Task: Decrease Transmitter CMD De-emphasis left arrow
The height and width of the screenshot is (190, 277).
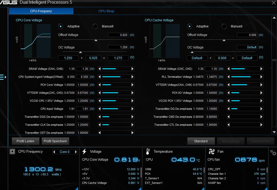Action: 228,117
